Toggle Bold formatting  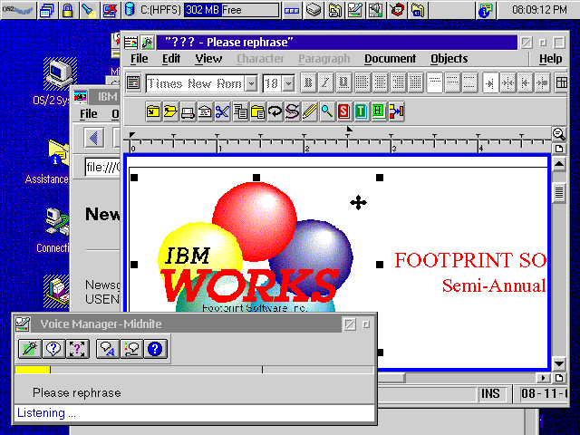(x=308, y=82)
